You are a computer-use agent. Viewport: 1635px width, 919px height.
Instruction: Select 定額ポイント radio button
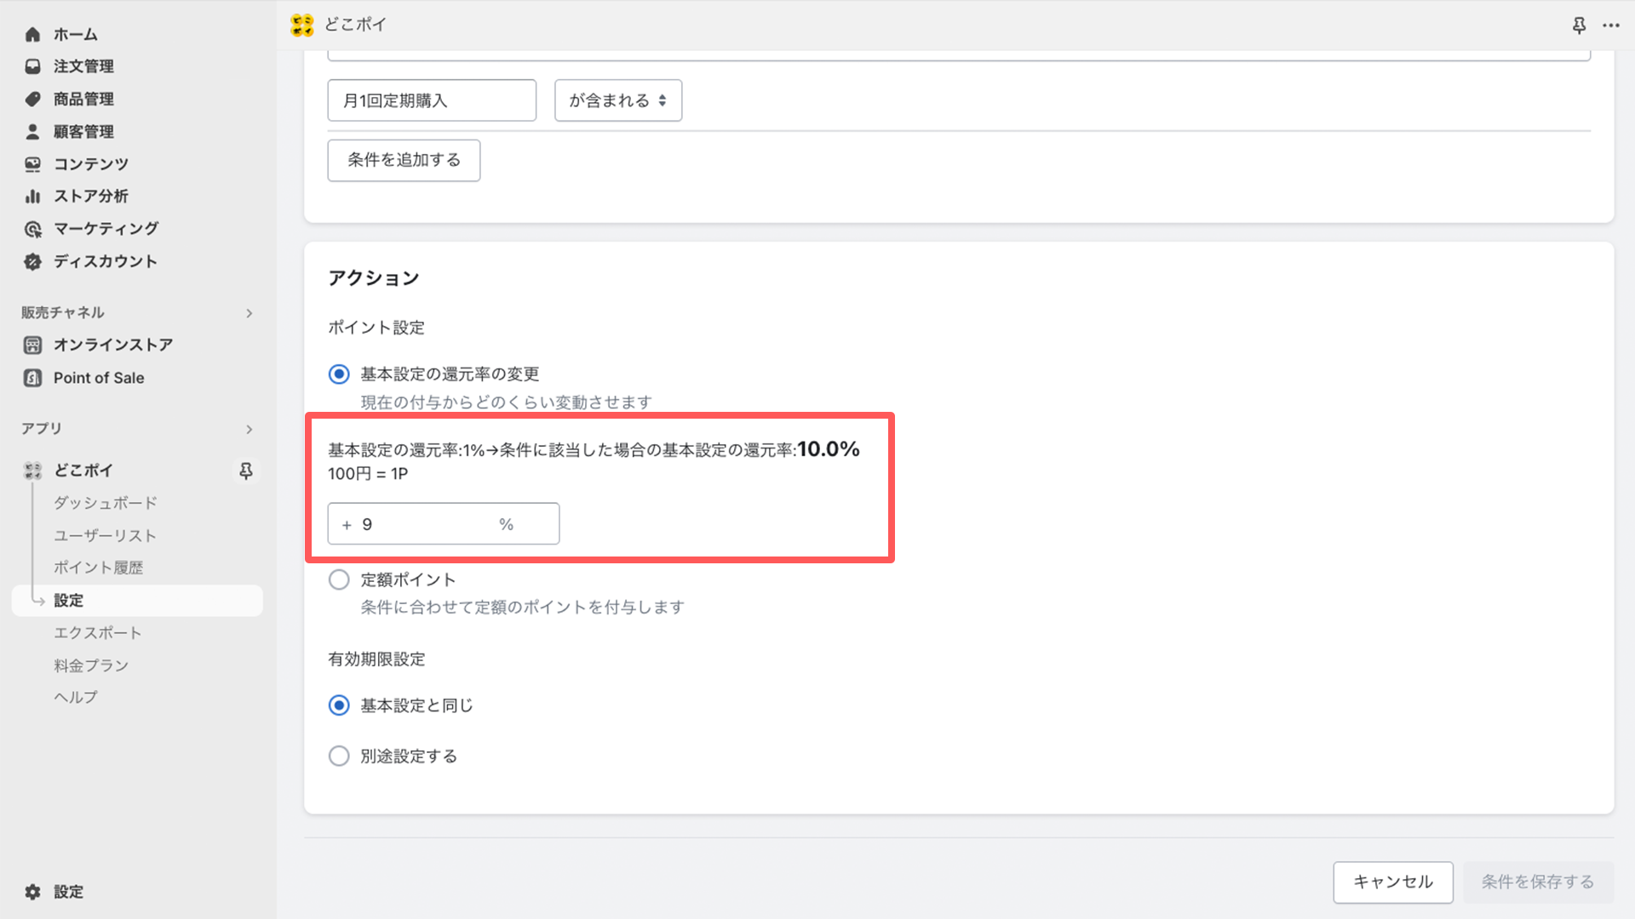[338, 579]
